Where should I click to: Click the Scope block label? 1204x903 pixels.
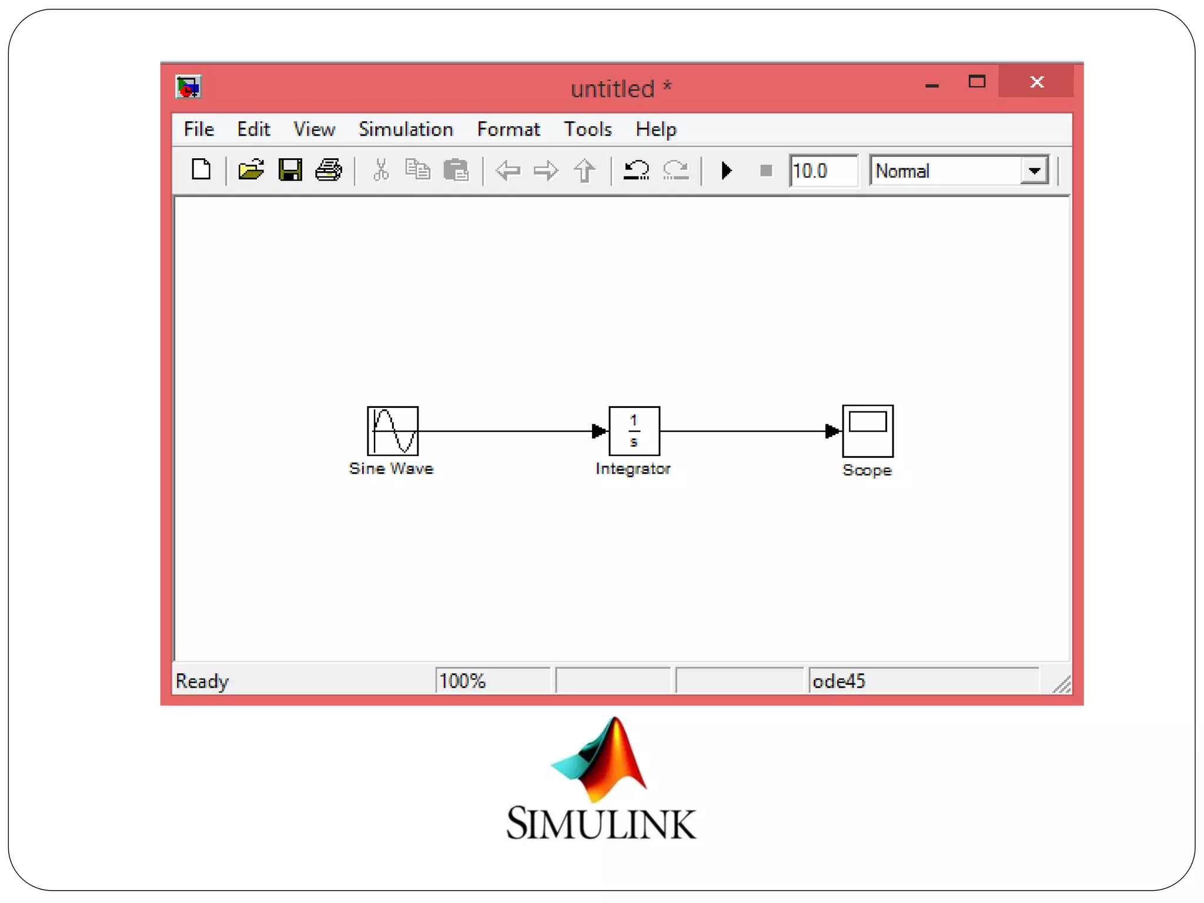coord(867,470)
